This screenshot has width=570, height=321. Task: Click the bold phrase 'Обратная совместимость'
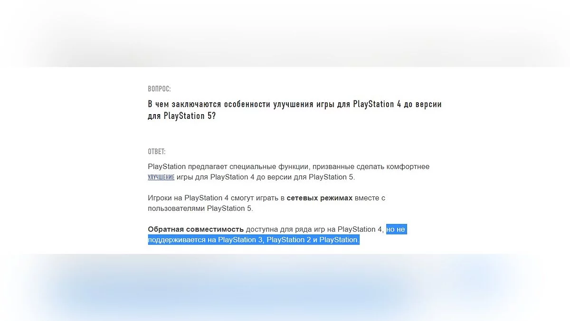tap(196, 229)
